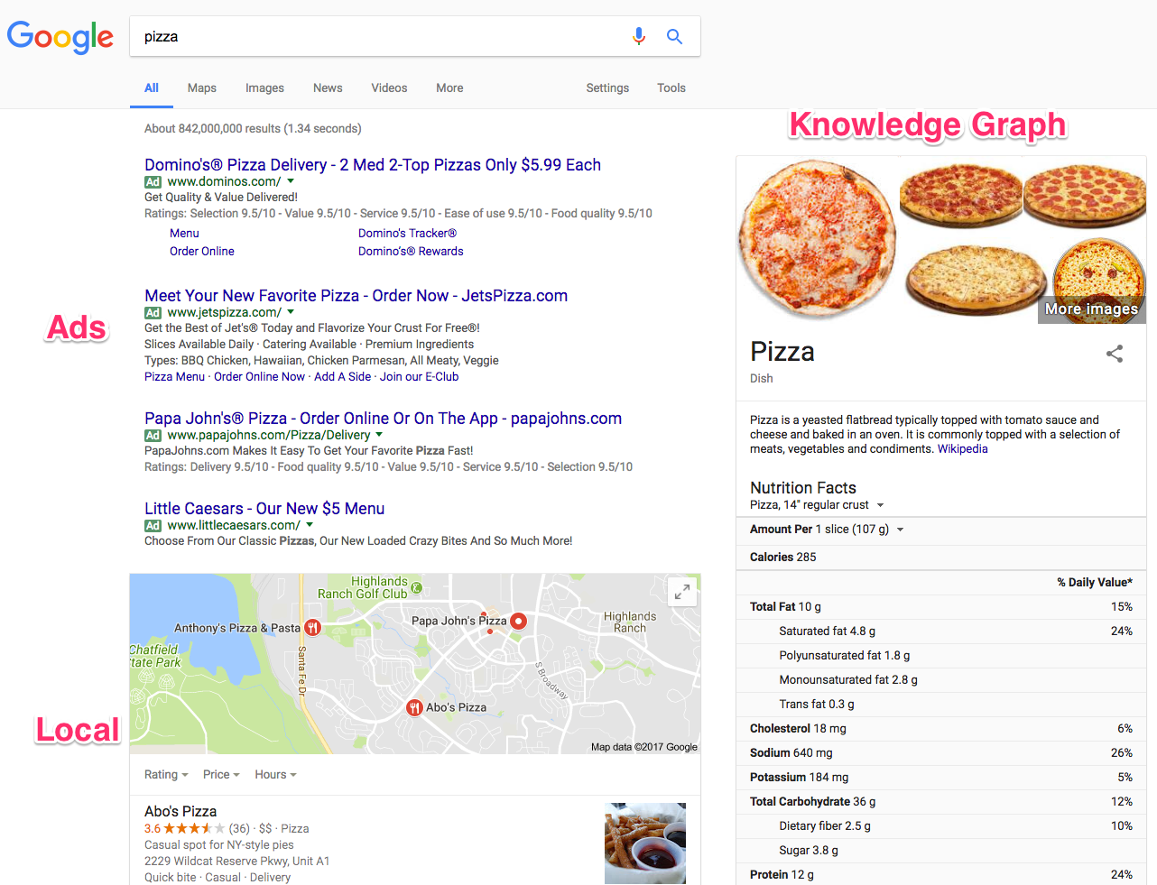Switch to the Images tab
Screen dimensions: 1157x885
tap(264, 88)
